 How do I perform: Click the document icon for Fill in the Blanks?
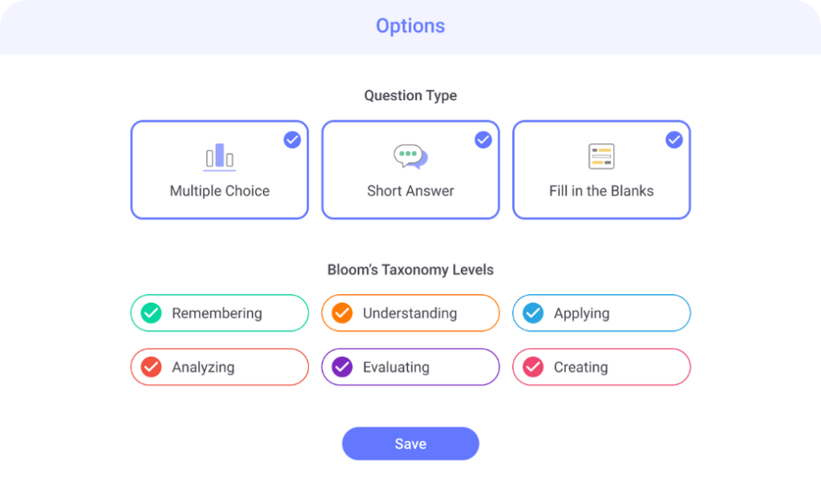click(601, 155)
